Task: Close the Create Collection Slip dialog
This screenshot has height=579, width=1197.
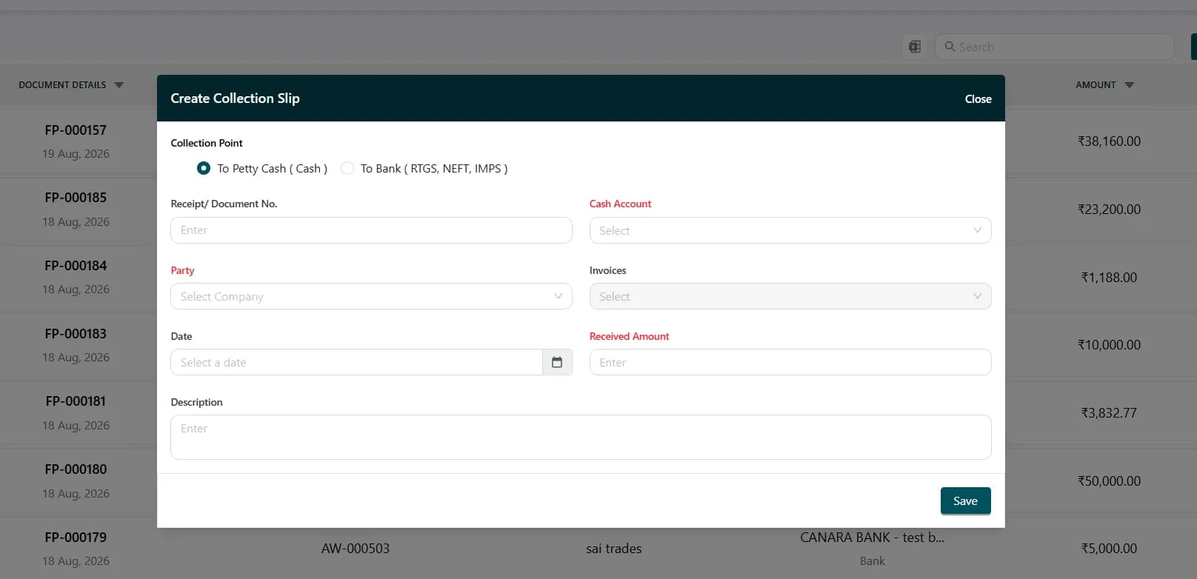Action: tap(978, 98)
